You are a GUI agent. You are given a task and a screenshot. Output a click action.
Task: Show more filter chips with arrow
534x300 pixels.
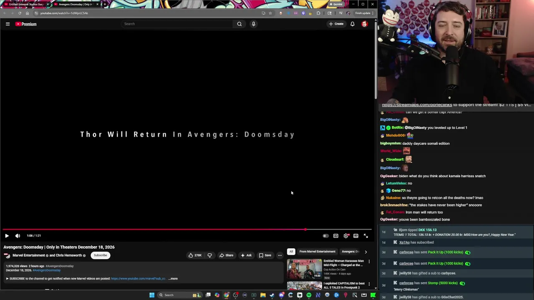point(366,252)
